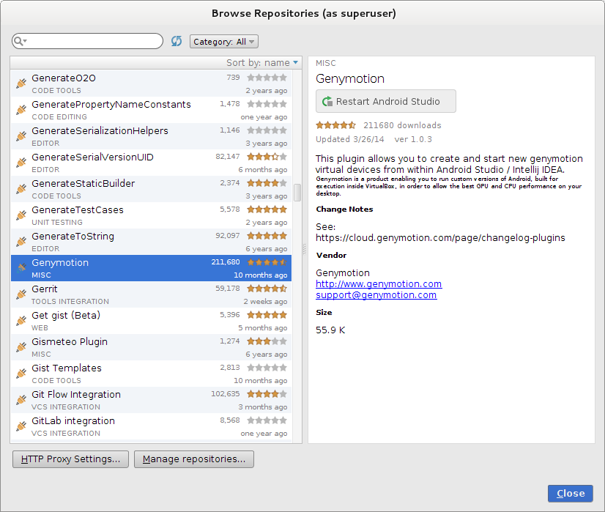Click plugin icon next to GenerateSerializationHelpers
The width and height of the screenshot is (605, 512).
click(x=21, y=136)
